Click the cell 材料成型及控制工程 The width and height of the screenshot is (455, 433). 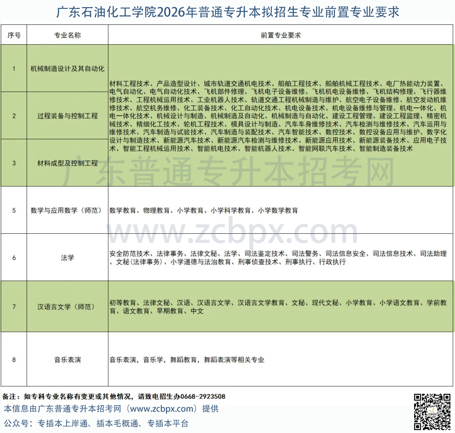click(x=67, y=163)
